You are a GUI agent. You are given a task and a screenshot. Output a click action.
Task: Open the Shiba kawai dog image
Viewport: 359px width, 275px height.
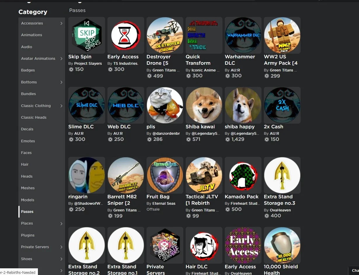coord(204,105)
